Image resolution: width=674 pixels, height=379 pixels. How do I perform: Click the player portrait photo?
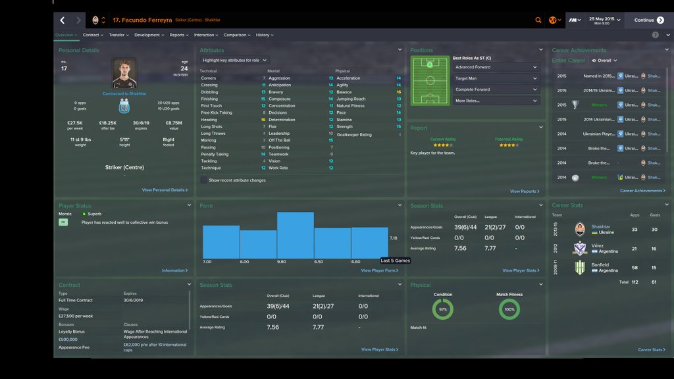pyautogui.click(x=124, y=74)
